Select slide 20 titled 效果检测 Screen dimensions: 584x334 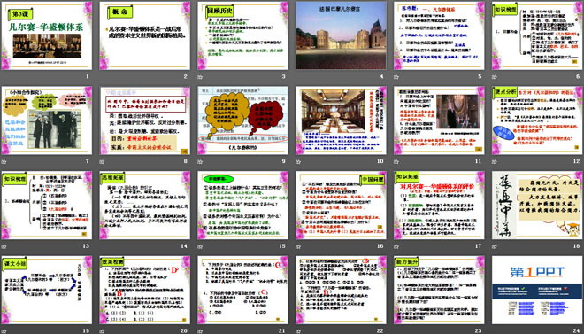click(145, 290)
